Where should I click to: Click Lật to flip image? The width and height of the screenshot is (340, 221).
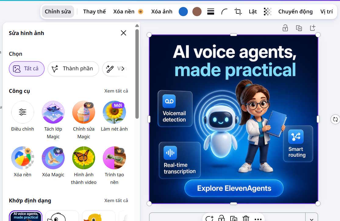(x=253, y=12)
